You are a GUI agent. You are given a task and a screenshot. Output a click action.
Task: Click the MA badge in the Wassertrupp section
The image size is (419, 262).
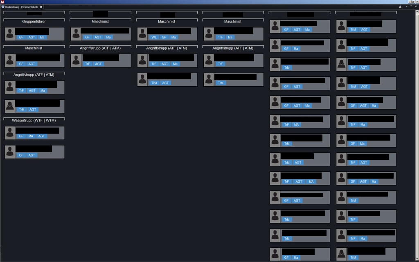click(31, 136)
